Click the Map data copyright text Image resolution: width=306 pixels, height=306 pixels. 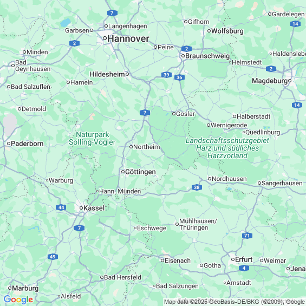coord(235,302)
